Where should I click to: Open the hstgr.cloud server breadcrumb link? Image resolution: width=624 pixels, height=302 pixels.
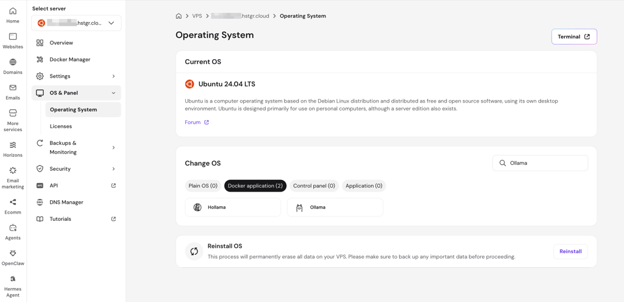click(x=240, y=16)
